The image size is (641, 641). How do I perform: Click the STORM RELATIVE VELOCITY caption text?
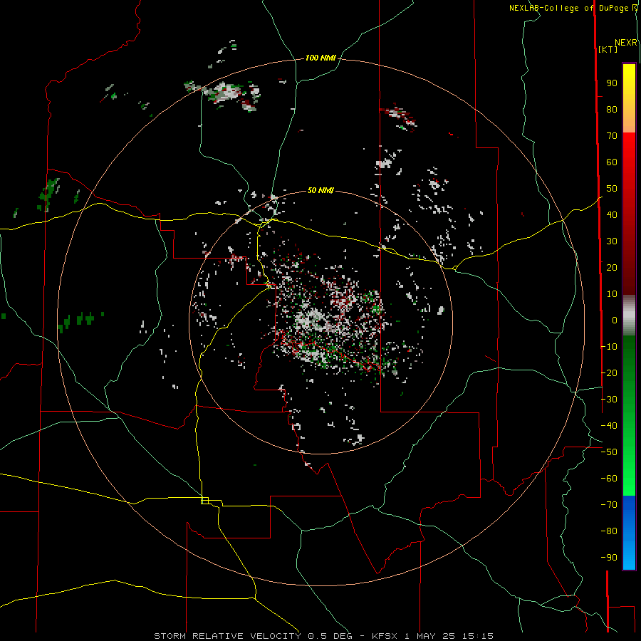coord(227,636)
